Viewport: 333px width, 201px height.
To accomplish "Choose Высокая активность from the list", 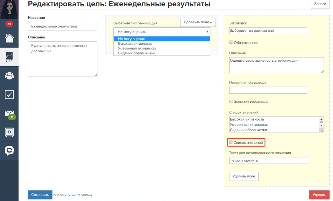I will coord(135,44).
